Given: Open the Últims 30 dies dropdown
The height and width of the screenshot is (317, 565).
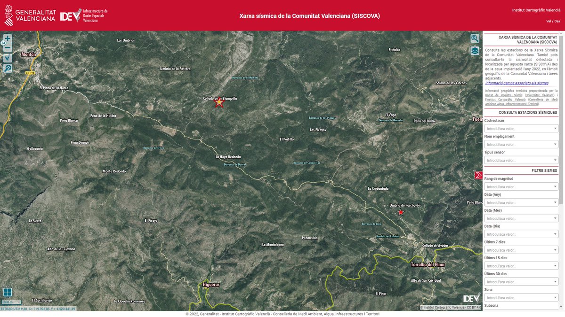Looking at the screenshot, I should point(521,282).
